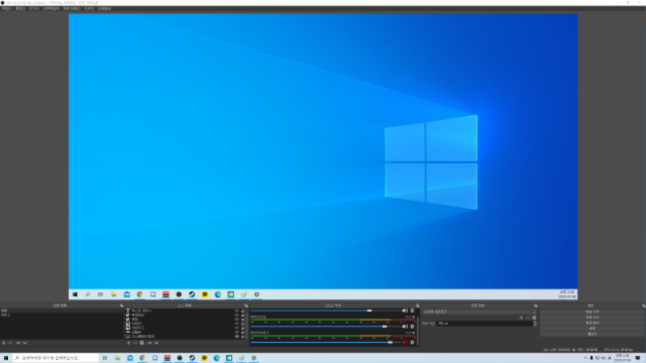Image resolution: width=646 pixels, height=363 pixels.
Task: Toggle the lock of the text source row
Action: [x=243, y=311]
